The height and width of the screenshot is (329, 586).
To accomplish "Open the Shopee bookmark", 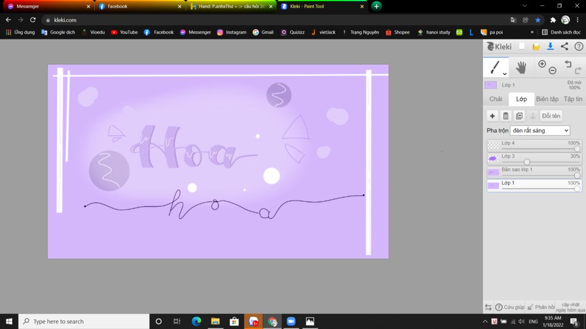I will coord(398,32).
